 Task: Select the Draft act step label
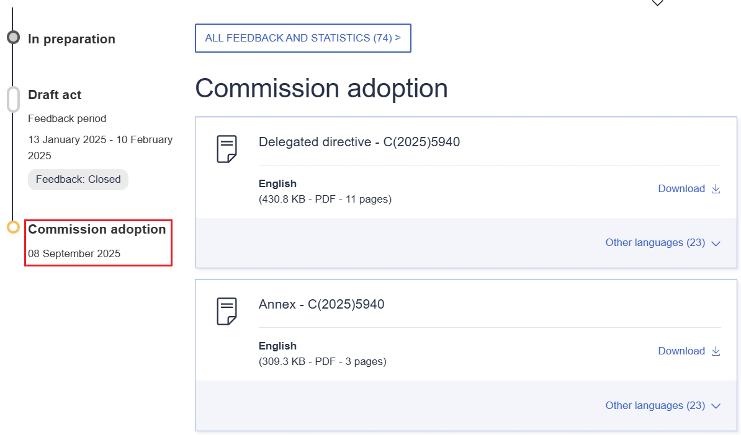pos(55,95)
